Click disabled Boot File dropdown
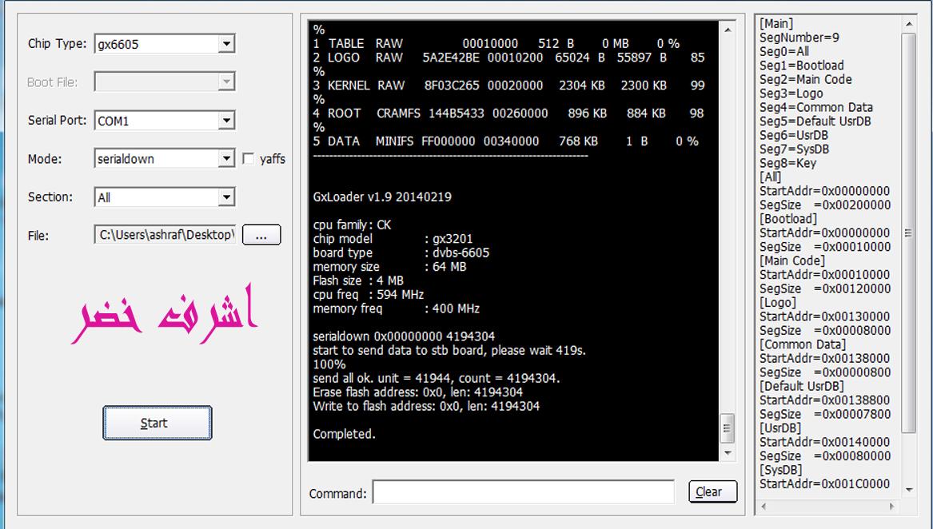The image size is (933, 529). 165,82
